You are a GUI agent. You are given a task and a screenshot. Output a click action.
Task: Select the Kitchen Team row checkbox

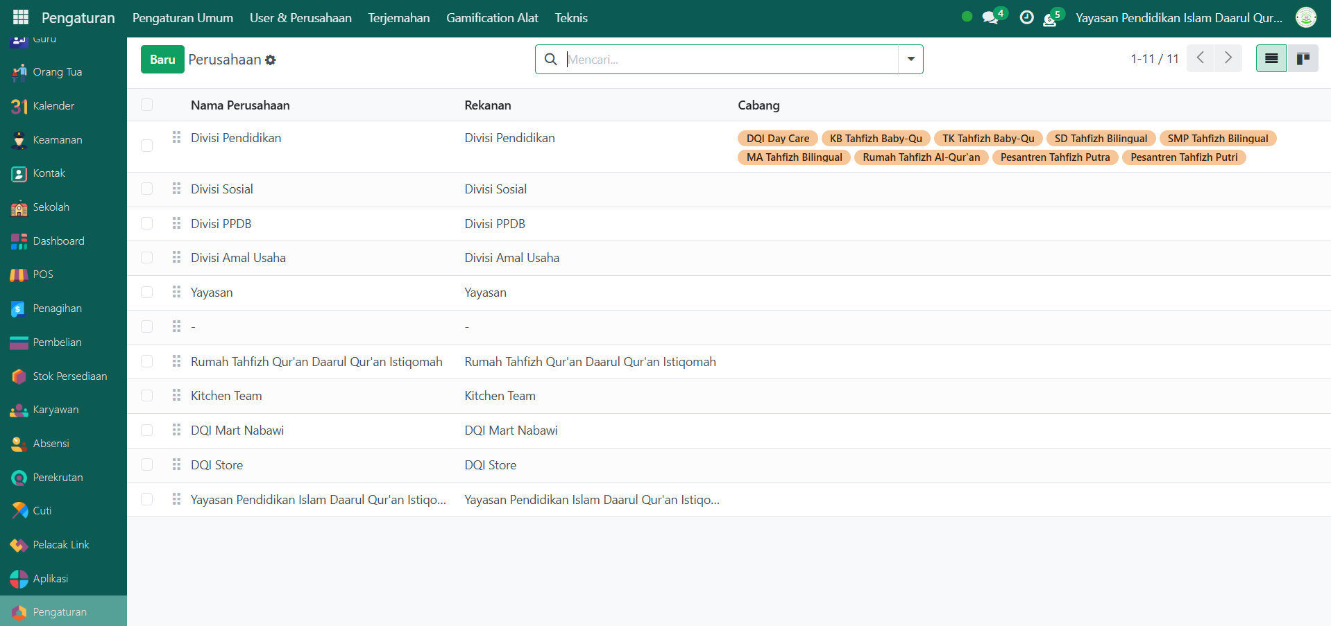point(146,396)
